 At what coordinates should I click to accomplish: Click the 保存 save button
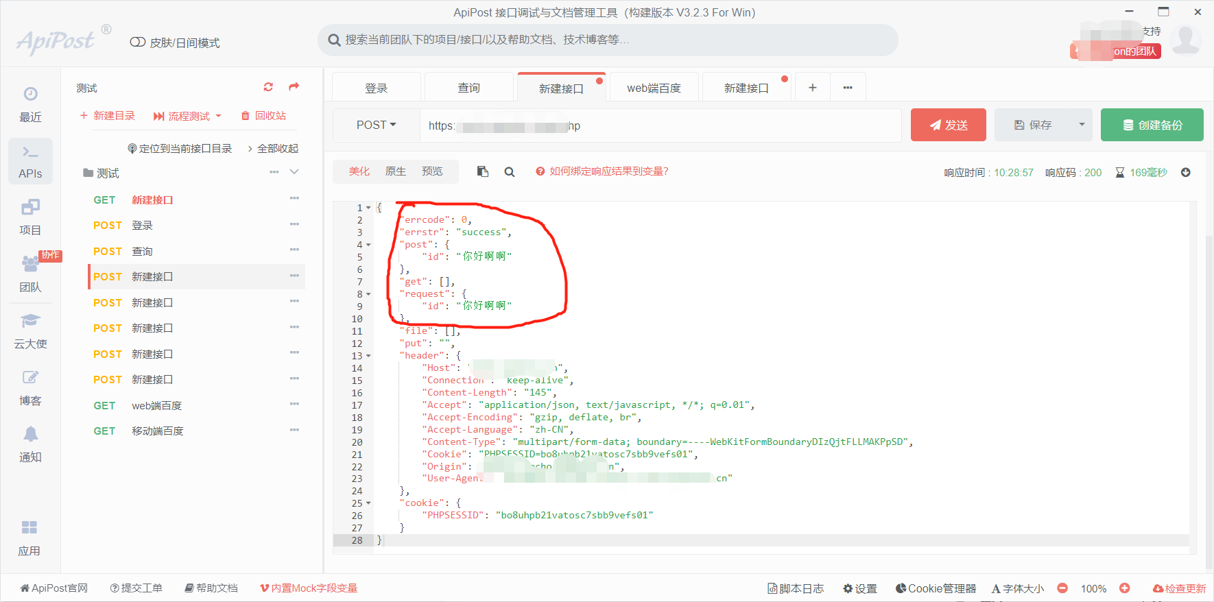(1034, 125)
